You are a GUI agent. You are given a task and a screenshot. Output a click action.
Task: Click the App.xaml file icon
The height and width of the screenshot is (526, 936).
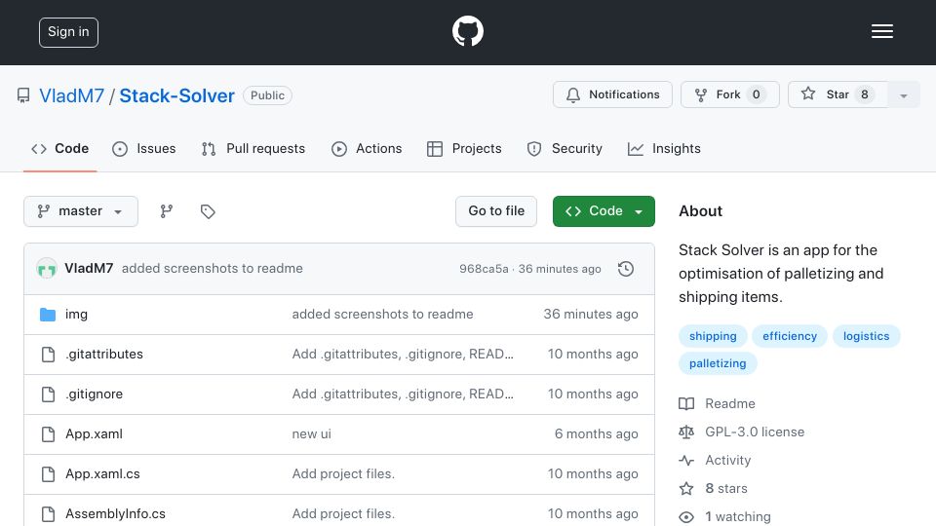click(x=48, y=434)
